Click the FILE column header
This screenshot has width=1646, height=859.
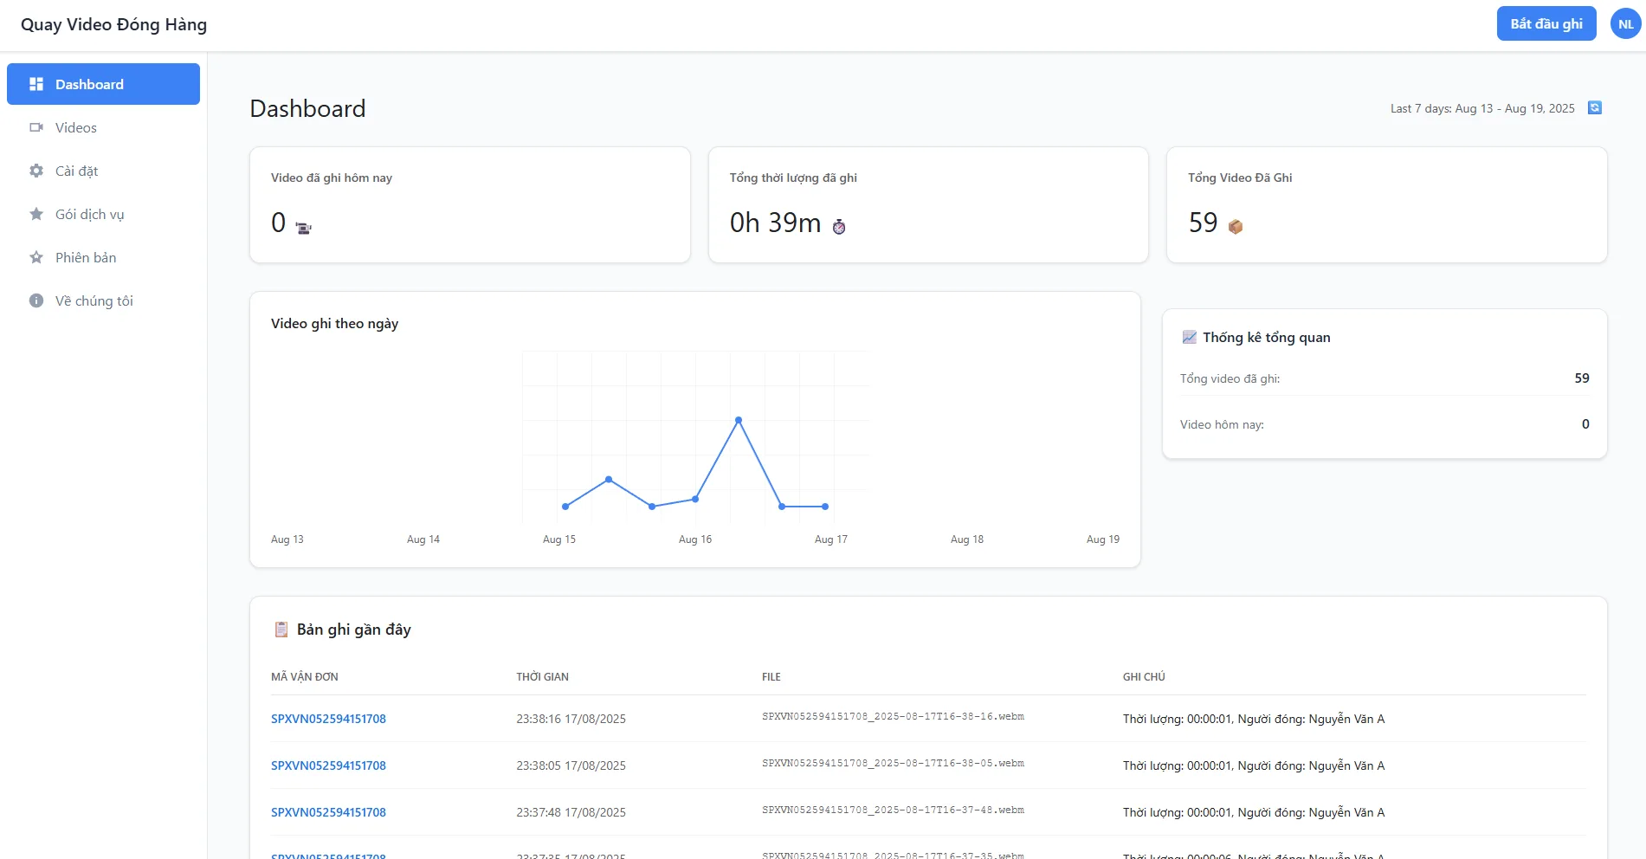tap(771, 677)
